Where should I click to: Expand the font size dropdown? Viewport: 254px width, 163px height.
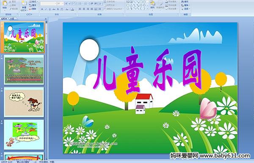(63, 3)
